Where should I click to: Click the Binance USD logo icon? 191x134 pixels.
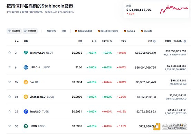(26, 97)
